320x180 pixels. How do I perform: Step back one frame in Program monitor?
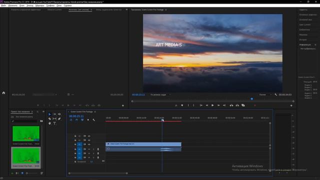(206, 105)
